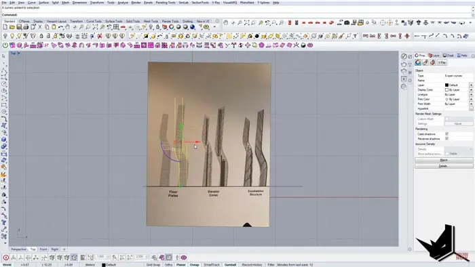Click the green power icon in third toolbar row
Image resolution: width=475 pixels, height=267 pixels.
(5, 45)
